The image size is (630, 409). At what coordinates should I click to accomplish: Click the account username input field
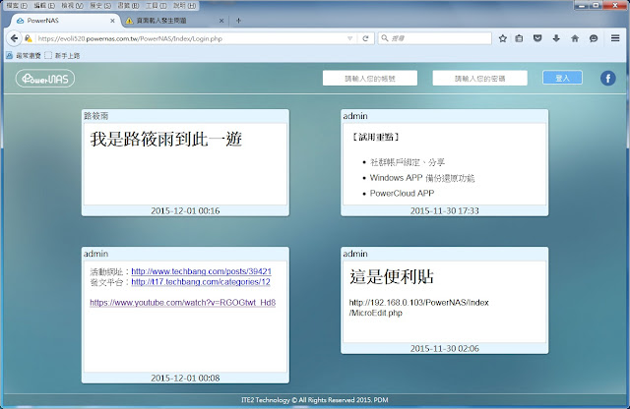point(370,79)
